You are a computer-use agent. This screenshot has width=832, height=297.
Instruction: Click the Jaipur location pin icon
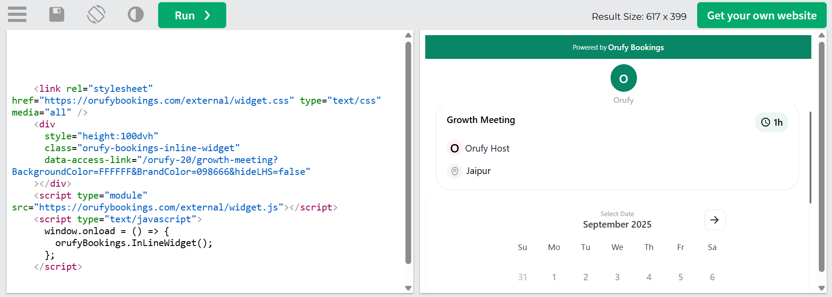pyautogui.click(x=455, y=171)
